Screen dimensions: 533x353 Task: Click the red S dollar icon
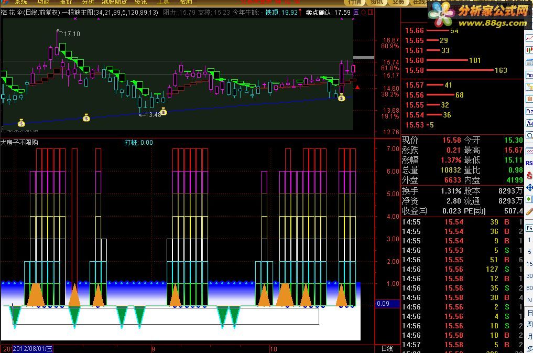pyautogui.click(x=529, y=176)
